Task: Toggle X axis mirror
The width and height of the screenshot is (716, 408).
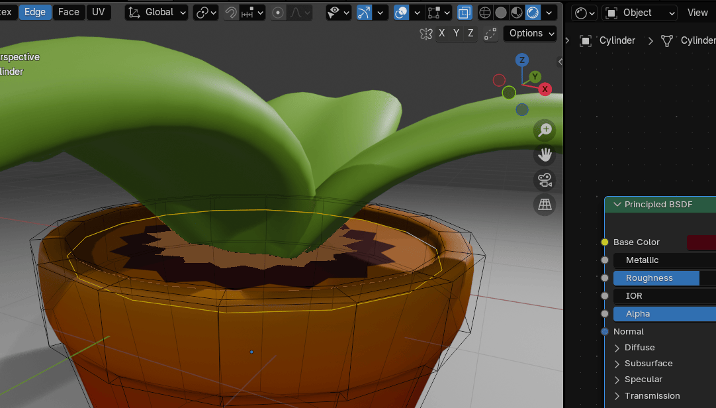Action: (x=441, y=33)
